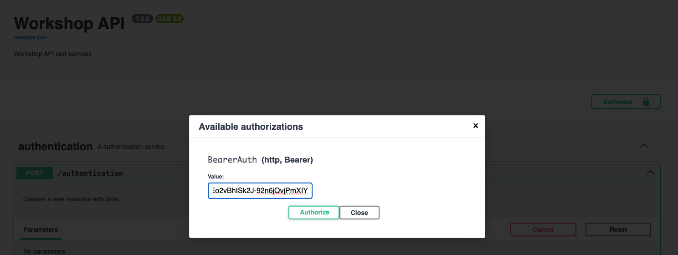
Task: Click the OAS 3.0 badge
Action: 169,19
